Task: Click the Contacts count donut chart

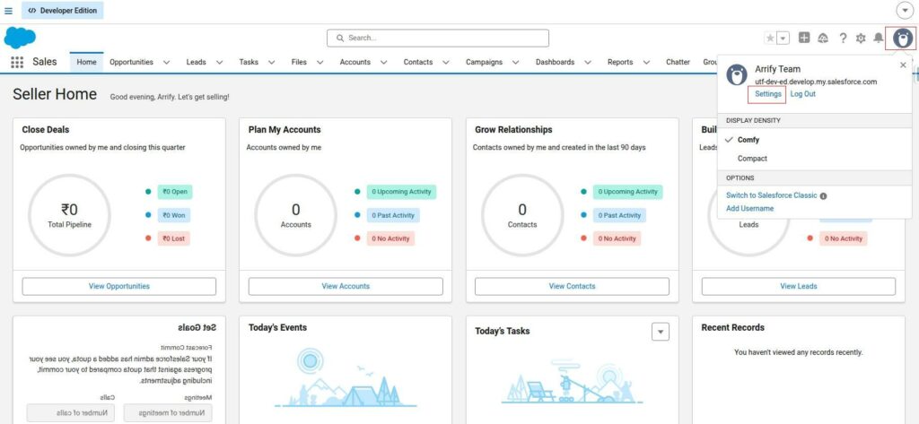Action: (522, 215)
